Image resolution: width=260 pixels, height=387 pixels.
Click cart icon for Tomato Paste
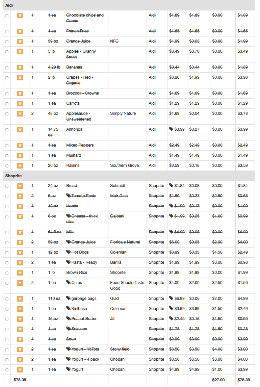[20, 196]
